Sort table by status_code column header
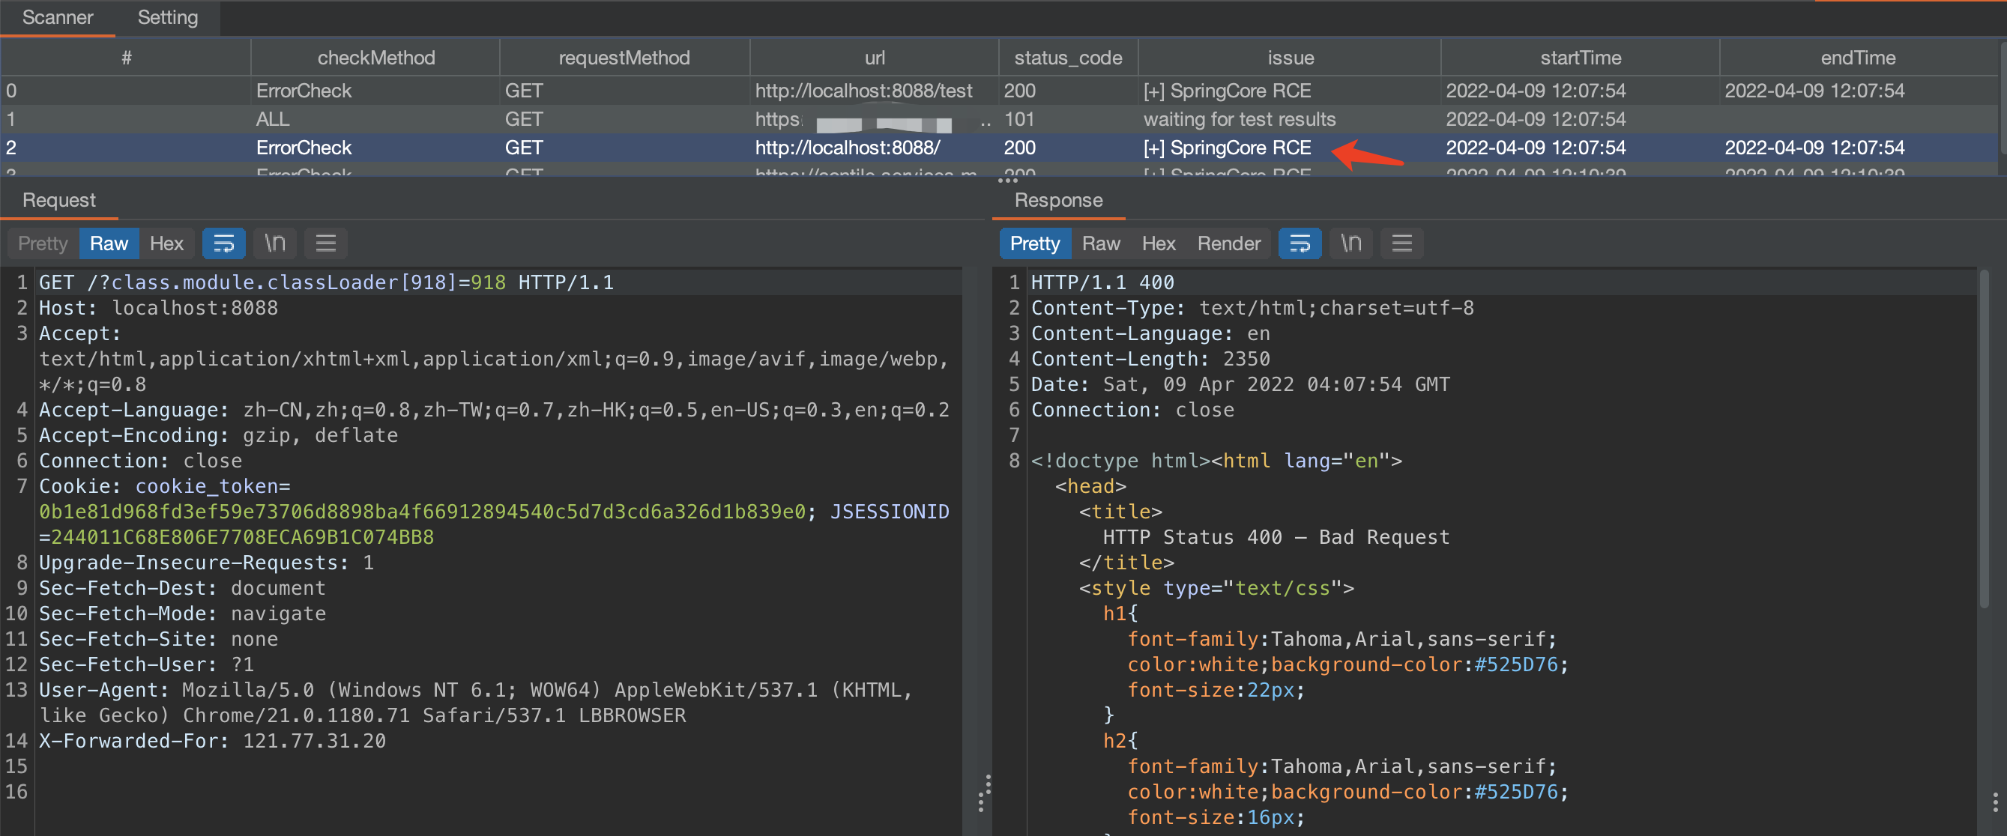 point(1067,58)
